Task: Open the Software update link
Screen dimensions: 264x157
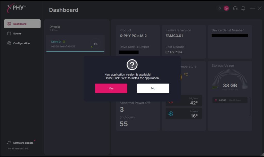Action: pyautogui.click(x=23, y=143)
